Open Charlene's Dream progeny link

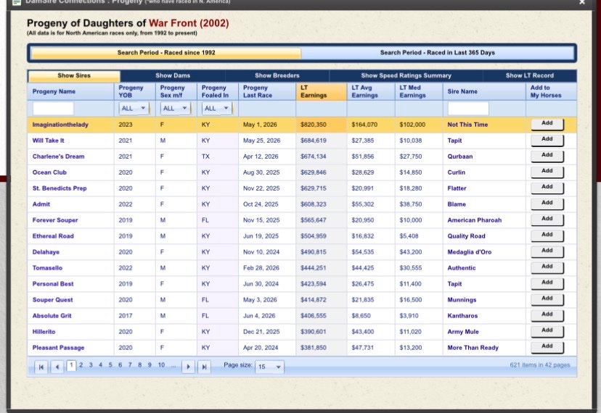58,157
